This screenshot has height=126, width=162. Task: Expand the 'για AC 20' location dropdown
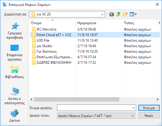pos(102,14)
